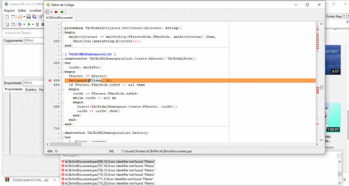Viewport: 349px width, 186px height.
Task: Click the error icon beside the 711,3 message
Action: pos(63,179)
